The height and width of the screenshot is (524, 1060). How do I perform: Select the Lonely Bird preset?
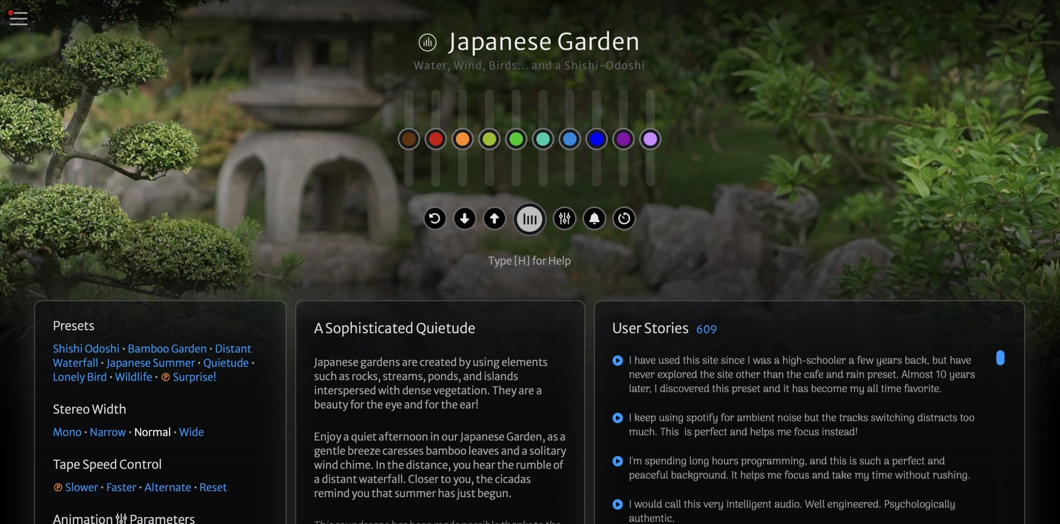coord(80,377)
